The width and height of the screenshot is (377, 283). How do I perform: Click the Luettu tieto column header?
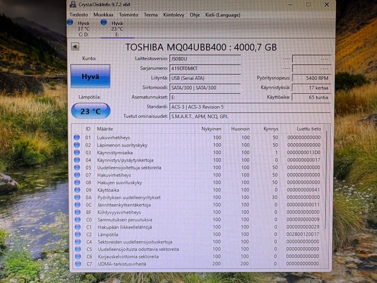coord(302,129)
